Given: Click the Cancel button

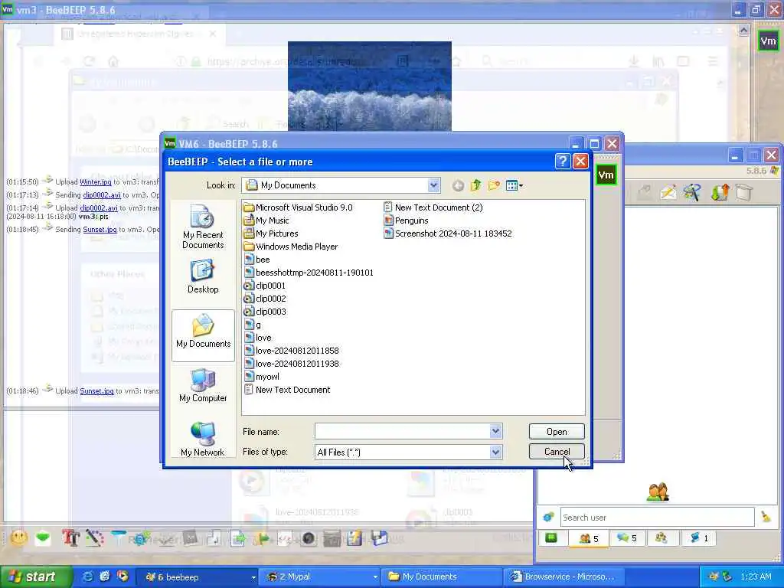Looking at the screenshot, I should (x=557, y=452).
